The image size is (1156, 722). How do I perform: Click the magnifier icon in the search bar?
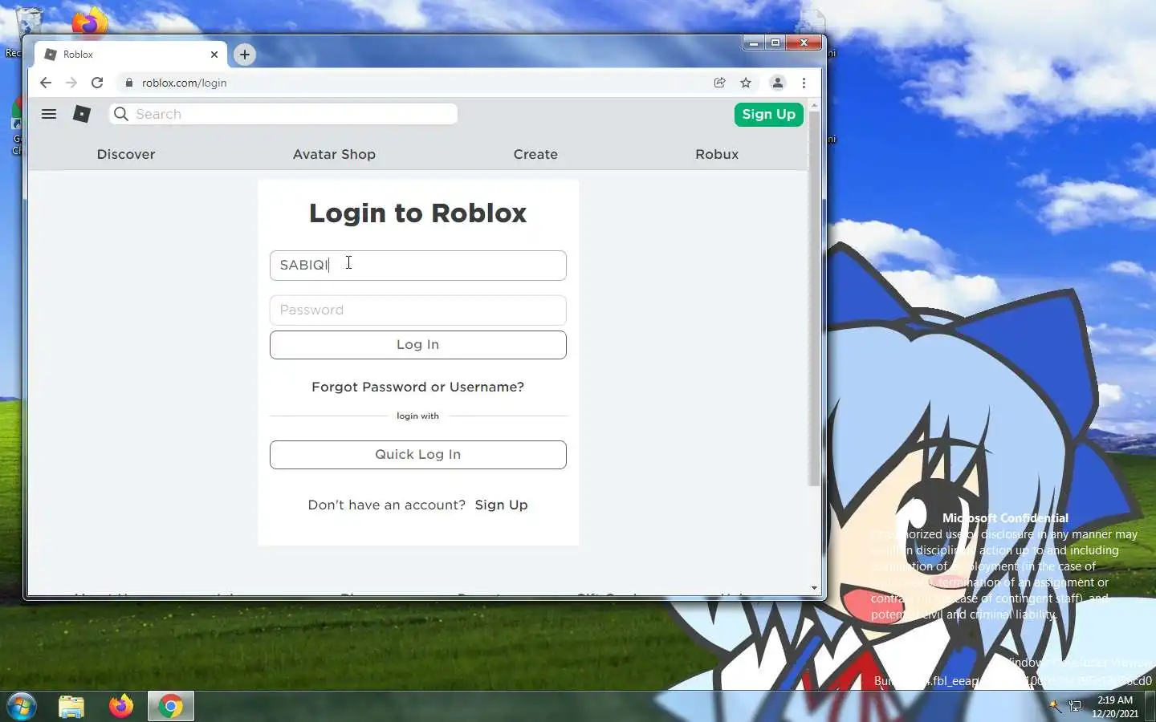pyautogui.click(x=121, y=114)
